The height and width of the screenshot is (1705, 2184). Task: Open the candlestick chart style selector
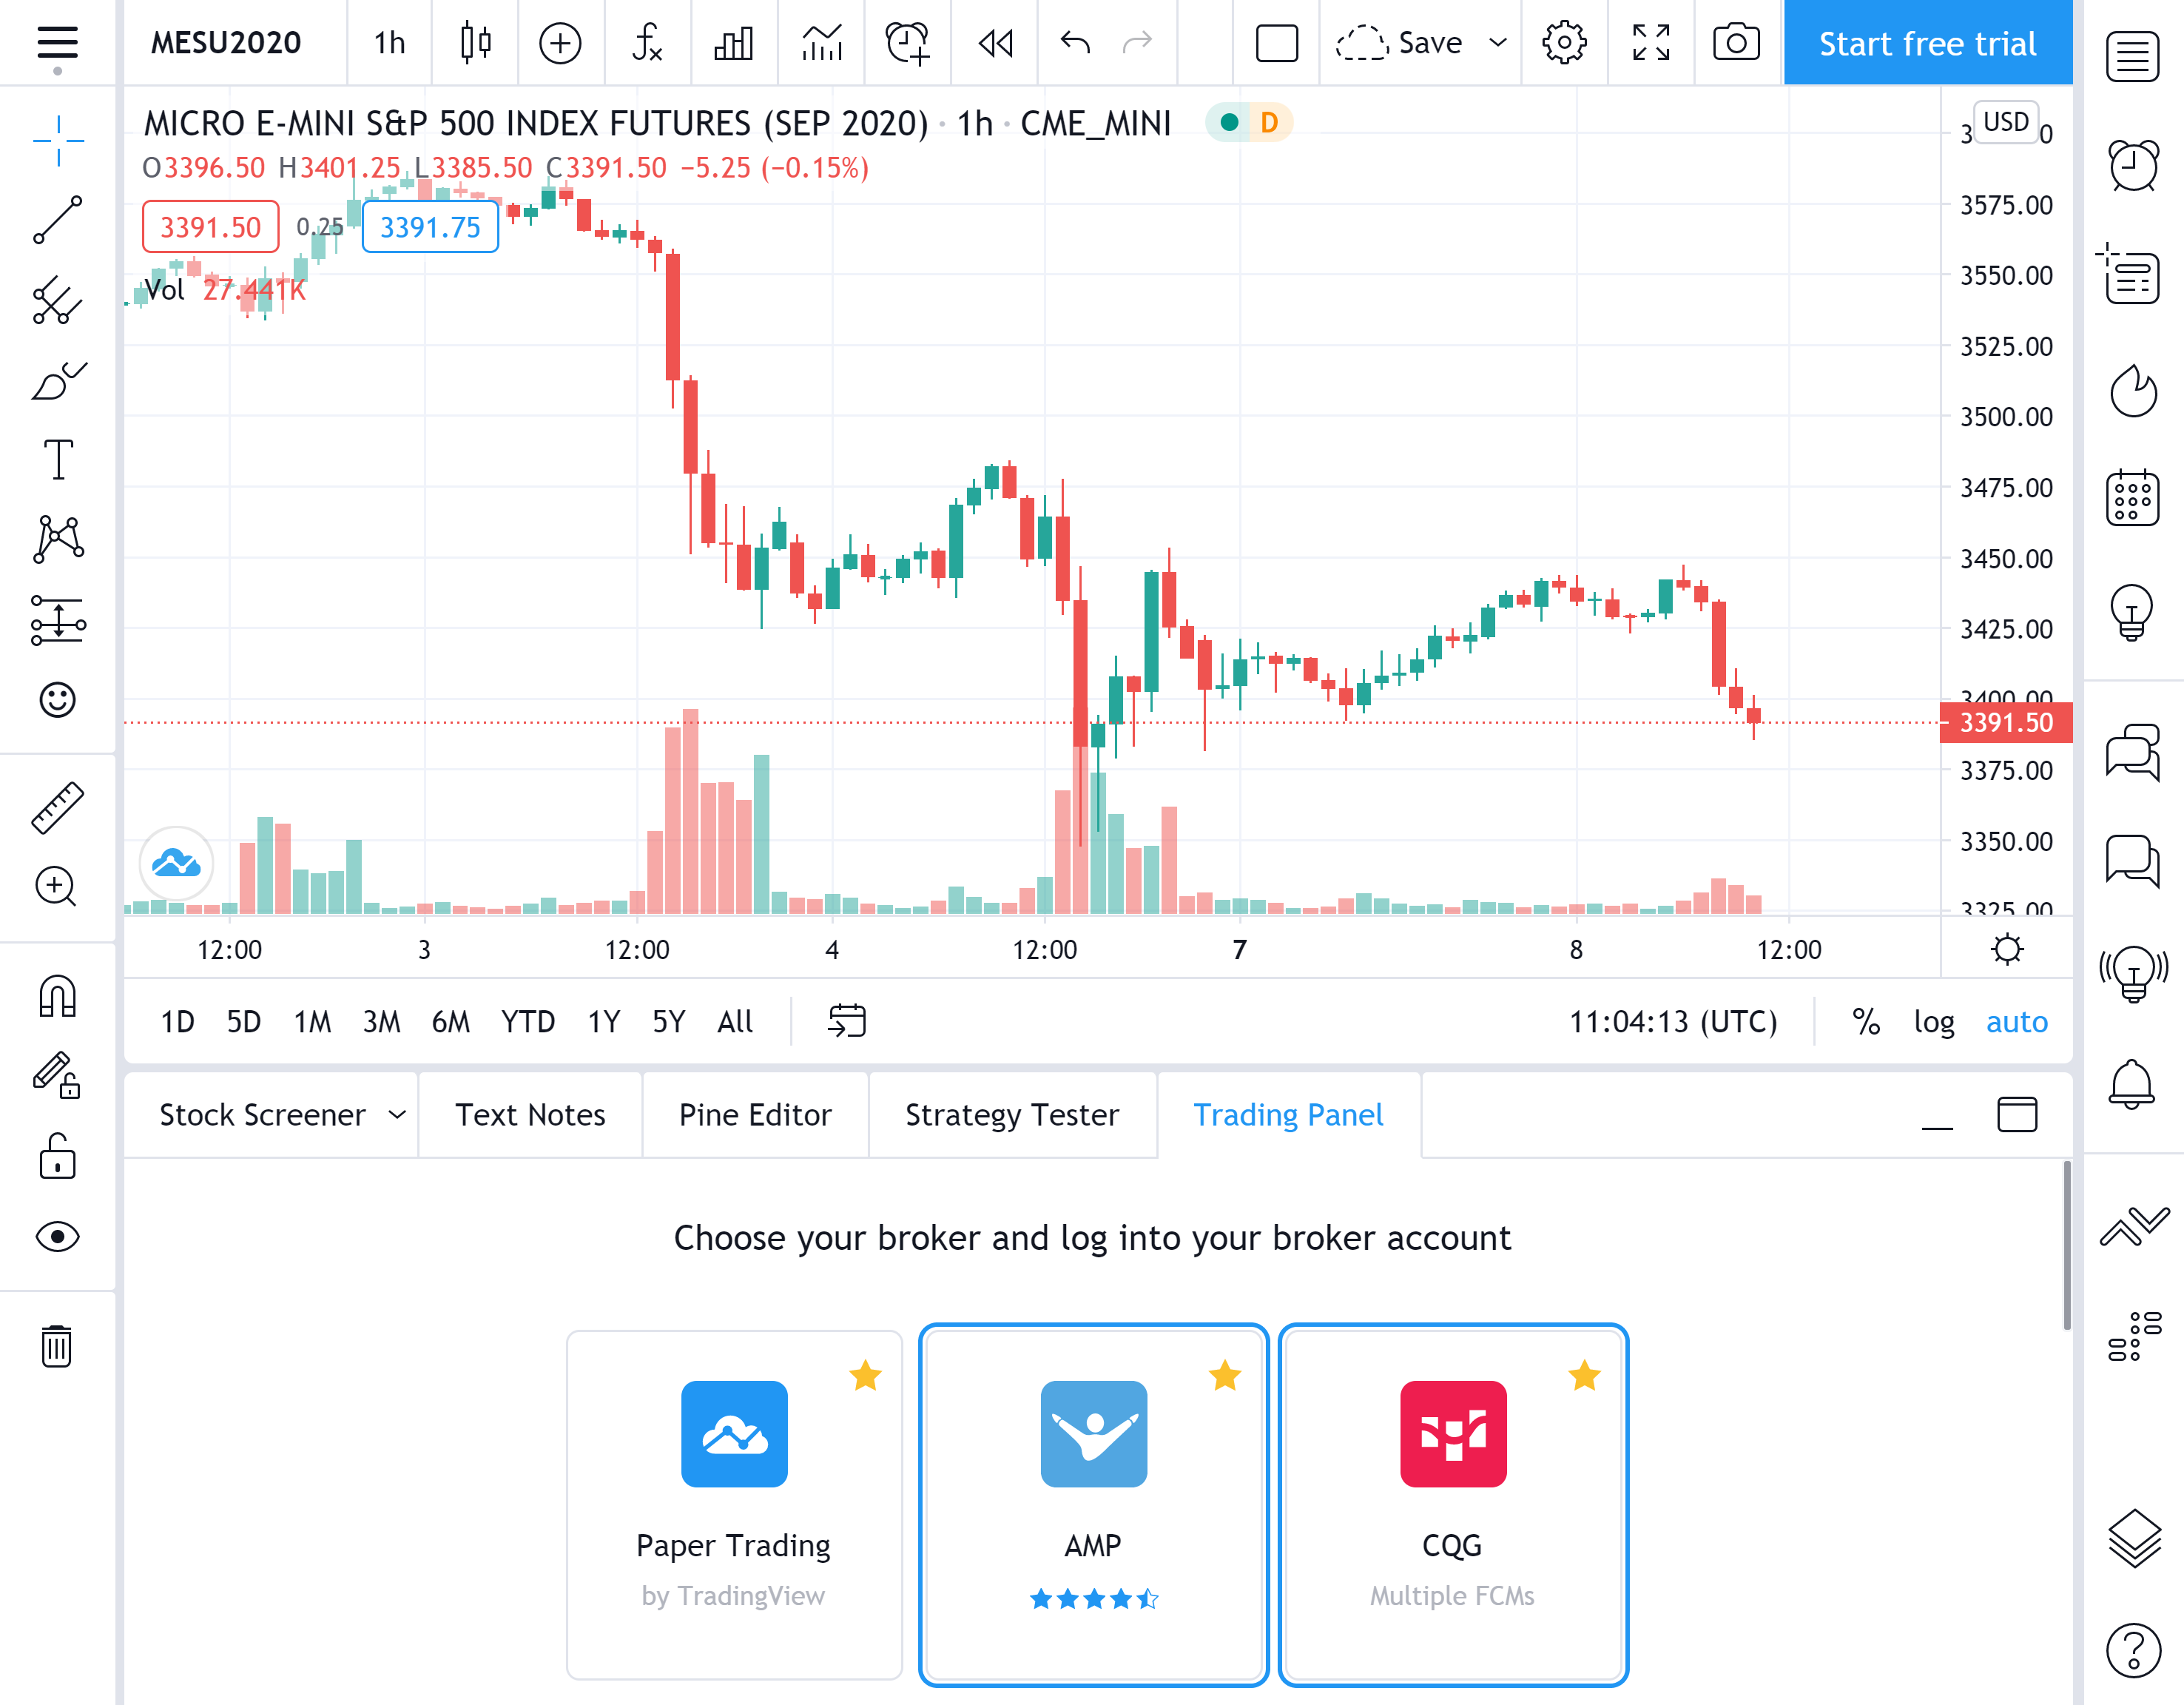coord(475,43)
